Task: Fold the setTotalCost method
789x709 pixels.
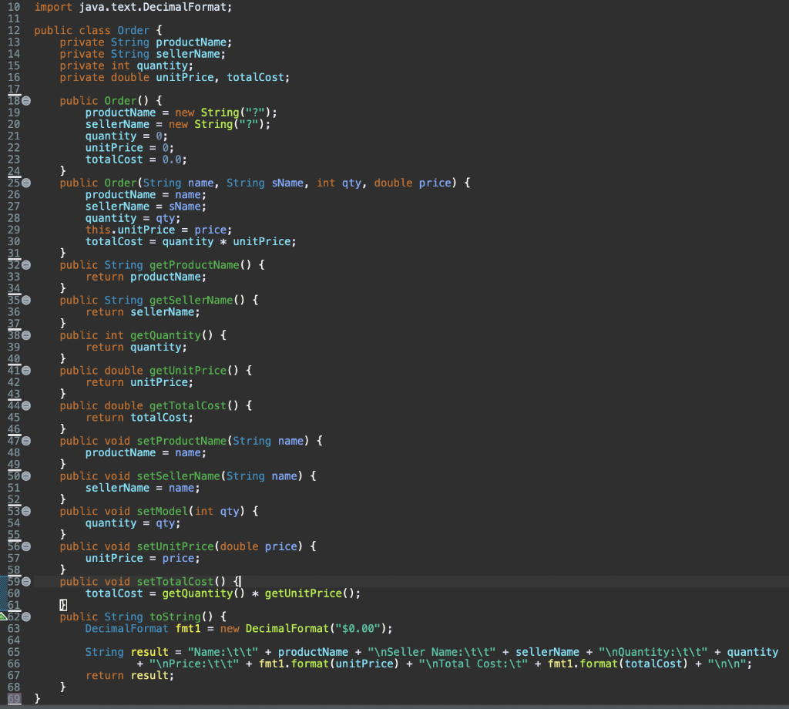Action: coord(25,581)
